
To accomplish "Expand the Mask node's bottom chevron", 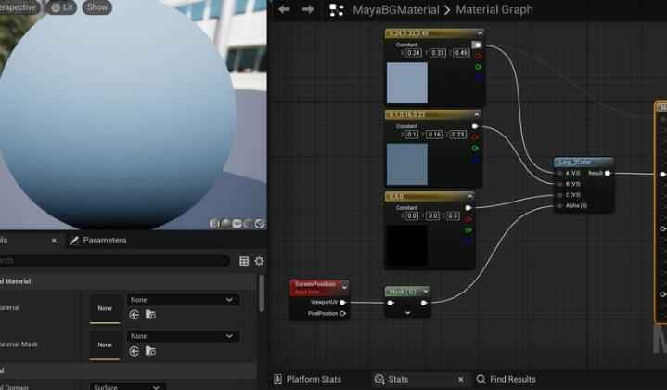I will (407, 314).
